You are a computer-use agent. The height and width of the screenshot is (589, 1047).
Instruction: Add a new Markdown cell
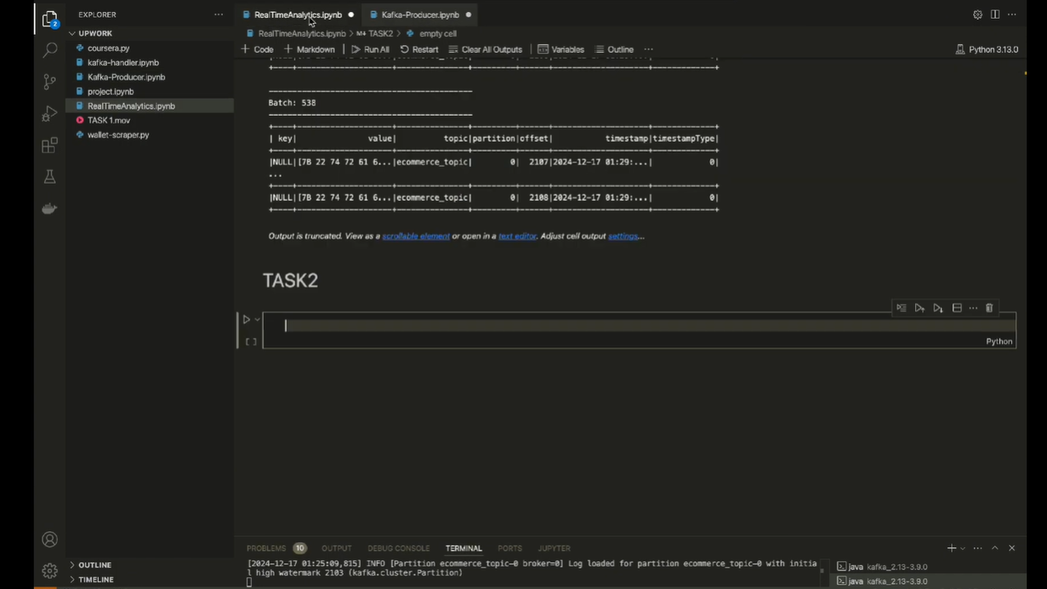(310, 49)
